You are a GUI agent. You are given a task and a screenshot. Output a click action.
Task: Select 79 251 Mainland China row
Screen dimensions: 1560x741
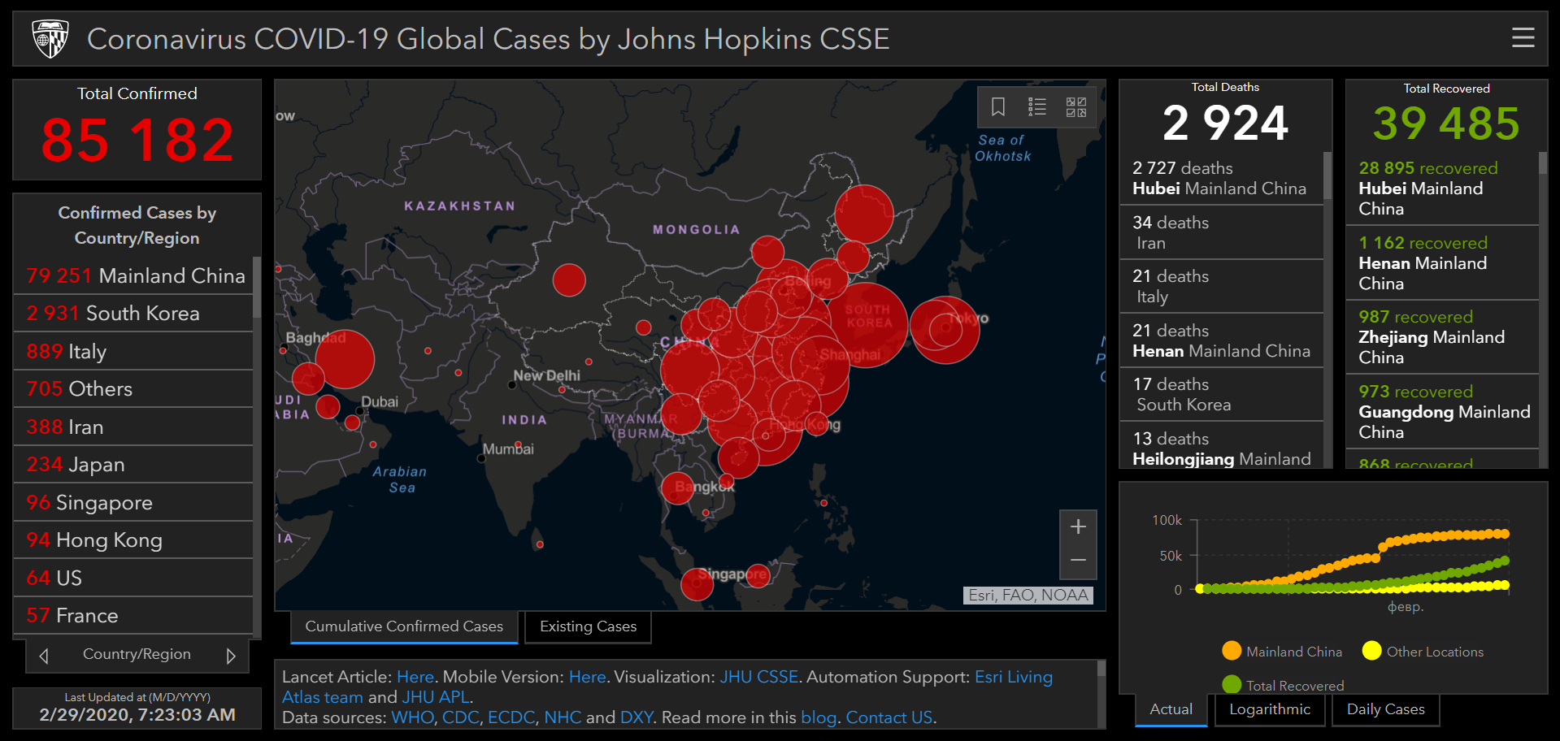(x=133, y=275)
